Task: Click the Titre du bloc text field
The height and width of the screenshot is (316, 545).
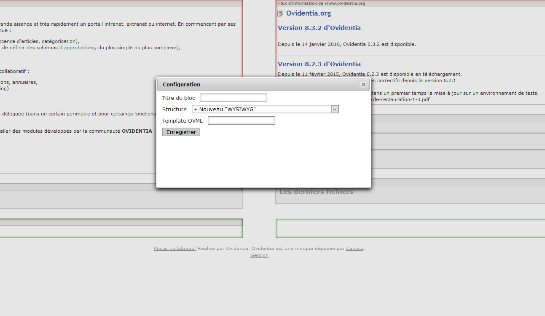Action: click(x=233, y=98)
